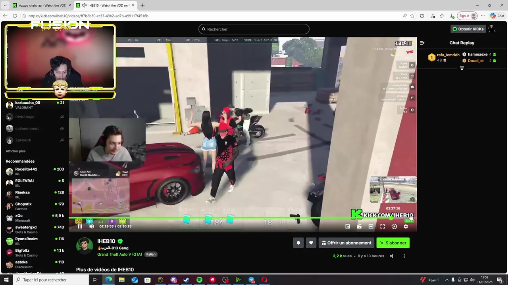Enter fullscreen mode on the video

pos(383,226)
